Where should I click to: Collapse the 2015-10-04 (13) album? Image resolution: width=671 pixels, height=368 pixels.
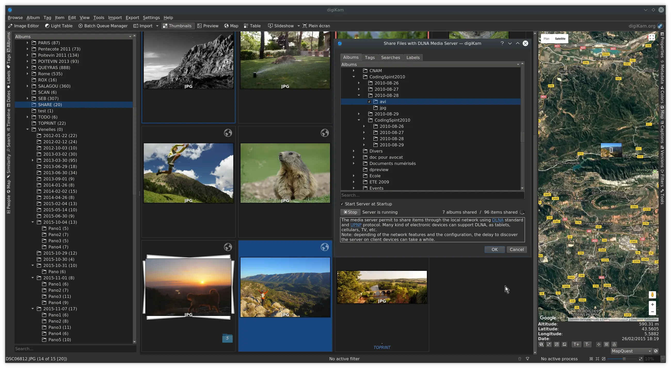click(33, 222)
